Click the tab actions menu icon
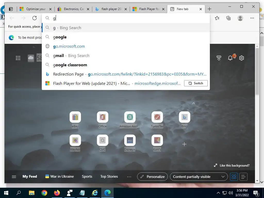The height and width of the screenshot is (198, 264). point(11,9)
